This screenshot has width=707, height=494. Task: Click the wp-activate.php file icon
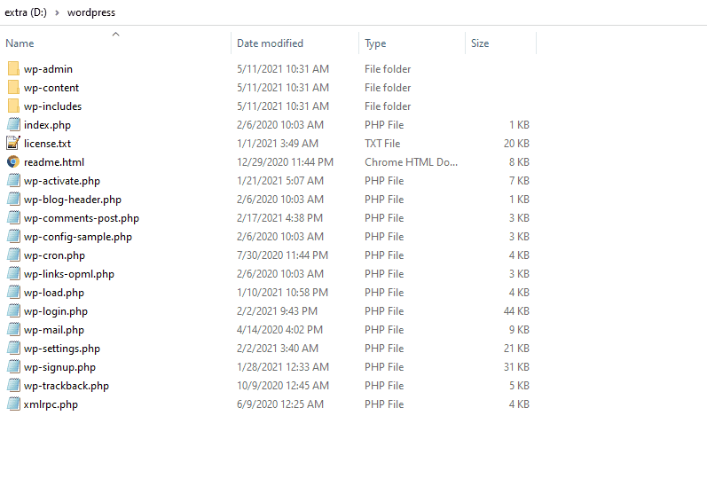(13, 181)
